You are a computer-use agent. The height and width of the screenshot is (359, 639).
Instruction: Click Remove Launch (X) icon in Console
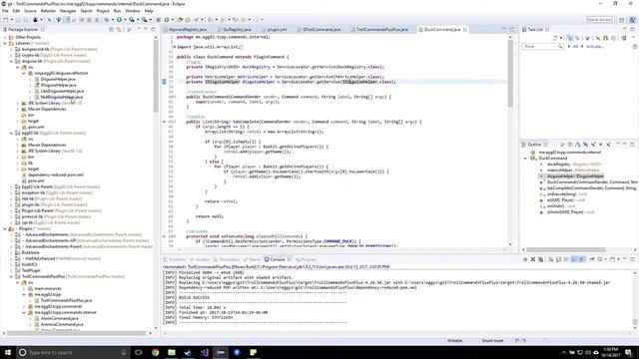tap(532, 259)
